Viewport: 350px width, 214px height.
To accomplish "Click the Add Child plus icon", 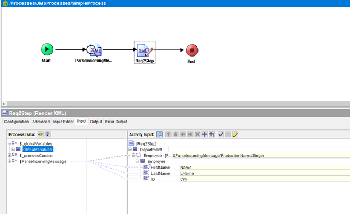I will [x=211, y=134].
